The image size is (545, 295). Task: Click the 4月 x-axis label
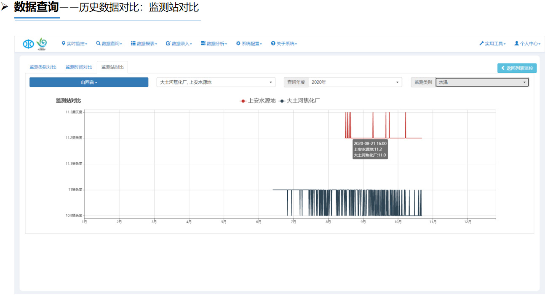189,222
